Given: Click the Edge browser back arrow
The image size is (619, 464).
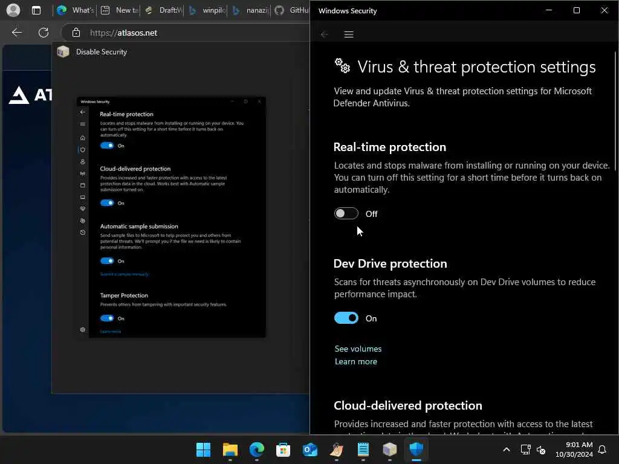Looking at the screenshot, I should 16,33.
